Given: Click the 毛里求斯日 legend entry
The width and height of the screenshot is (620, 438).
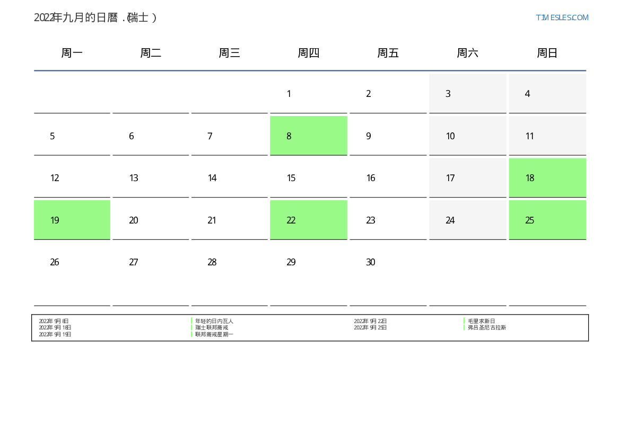Looking at the screenshot, I should (481, 321).
